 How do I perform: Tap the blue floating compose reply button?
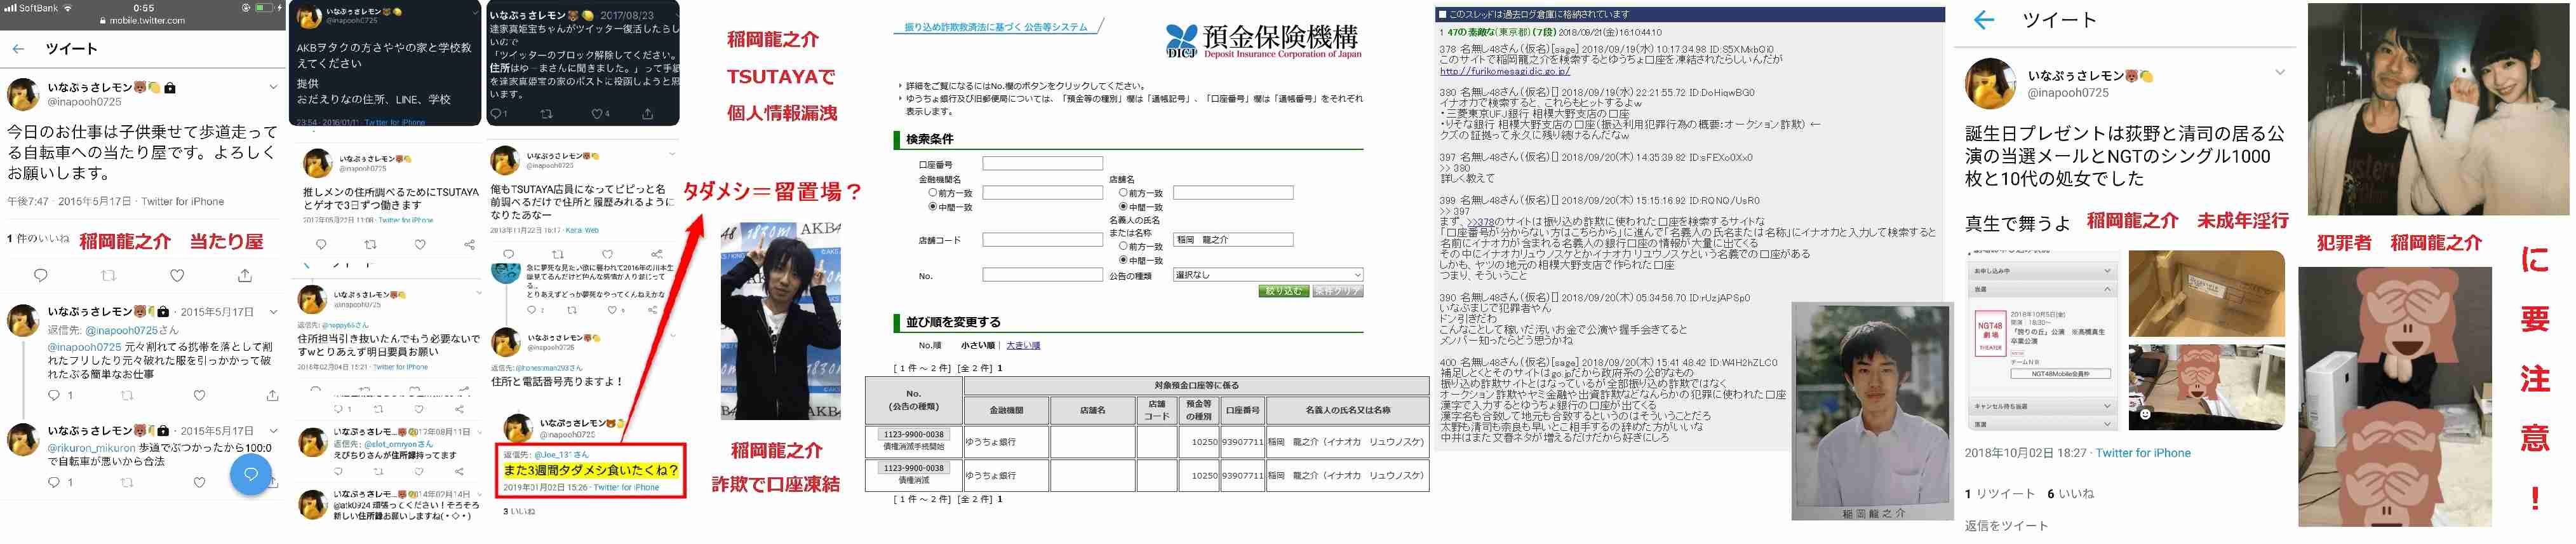point(251,474)
